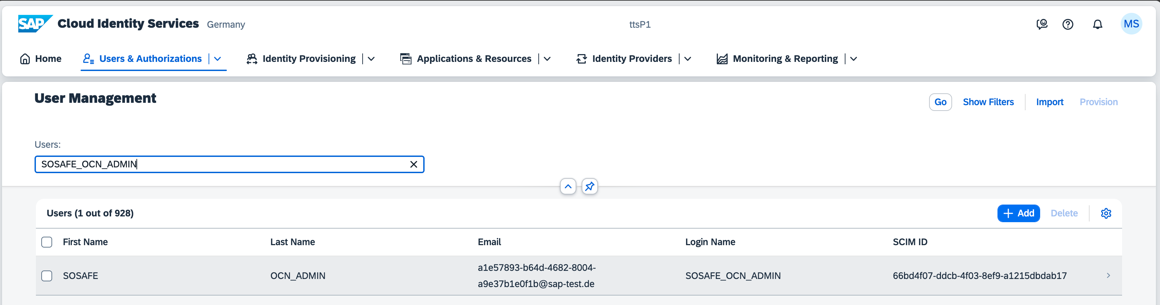Image resolution: width=1160 pixels, height=305 pixels.
Task: Click the Show Filters link
Action: (x=988, y=102)
